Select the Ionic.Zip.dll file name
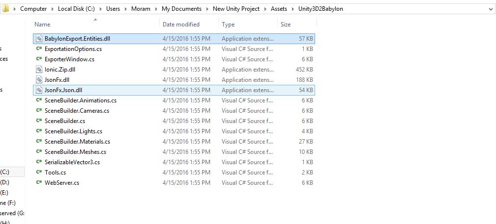 [60, 70]
